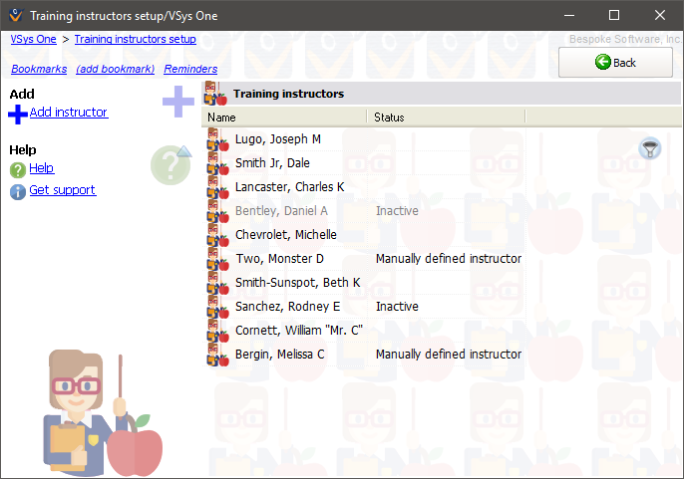Click the icon next to Chevrolet, Michelle

coord(217,236)
